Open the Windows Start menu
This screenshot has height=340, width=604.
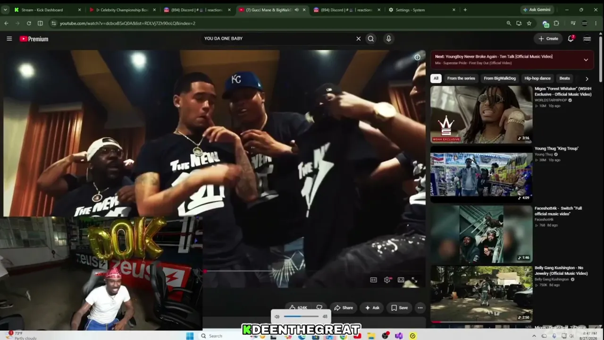190,336
